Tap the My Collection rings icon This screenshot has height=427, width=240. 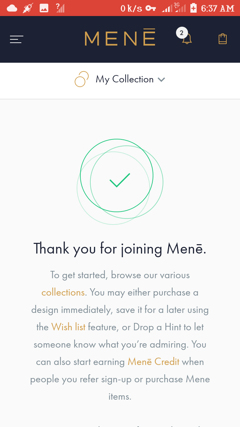tap(82, 79)
